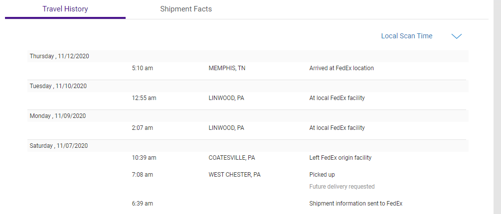The width and height of the screenshot is (501, 214).
Task: Click the 12:55 am LINWOOD, PA entry
Action: coord(226,98)
